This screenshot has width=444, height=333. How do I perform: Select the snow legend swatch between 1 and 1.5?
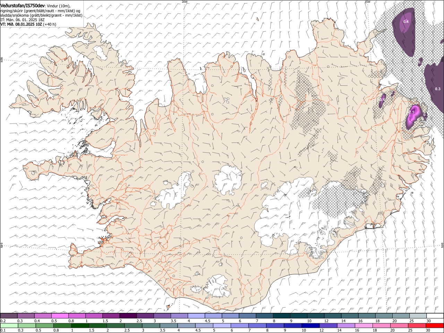[94, 316]
